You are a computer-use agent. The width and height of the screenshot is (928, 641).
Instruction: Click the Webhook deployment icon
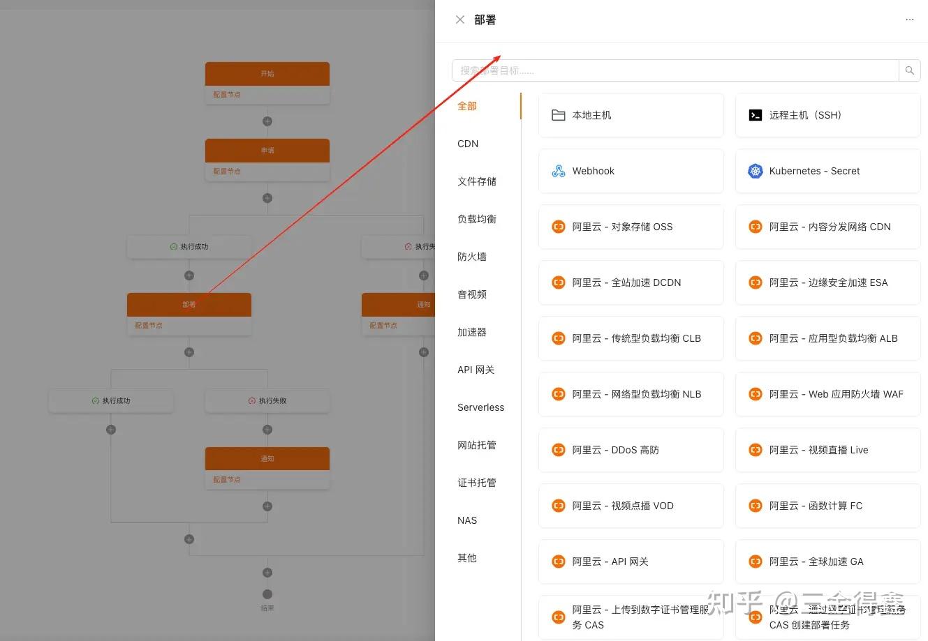pyautogui.click(x=558, y=170)
